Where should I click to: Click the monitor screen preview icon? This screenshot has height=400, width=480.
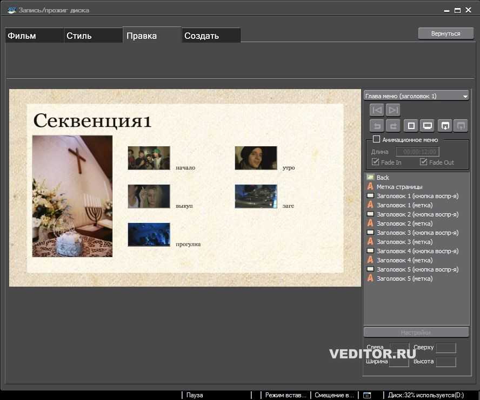coord(428,126)
